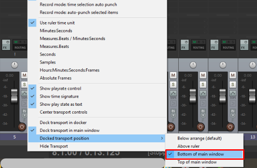Open ROUTING on second strip left of track 13

[198, 47]
